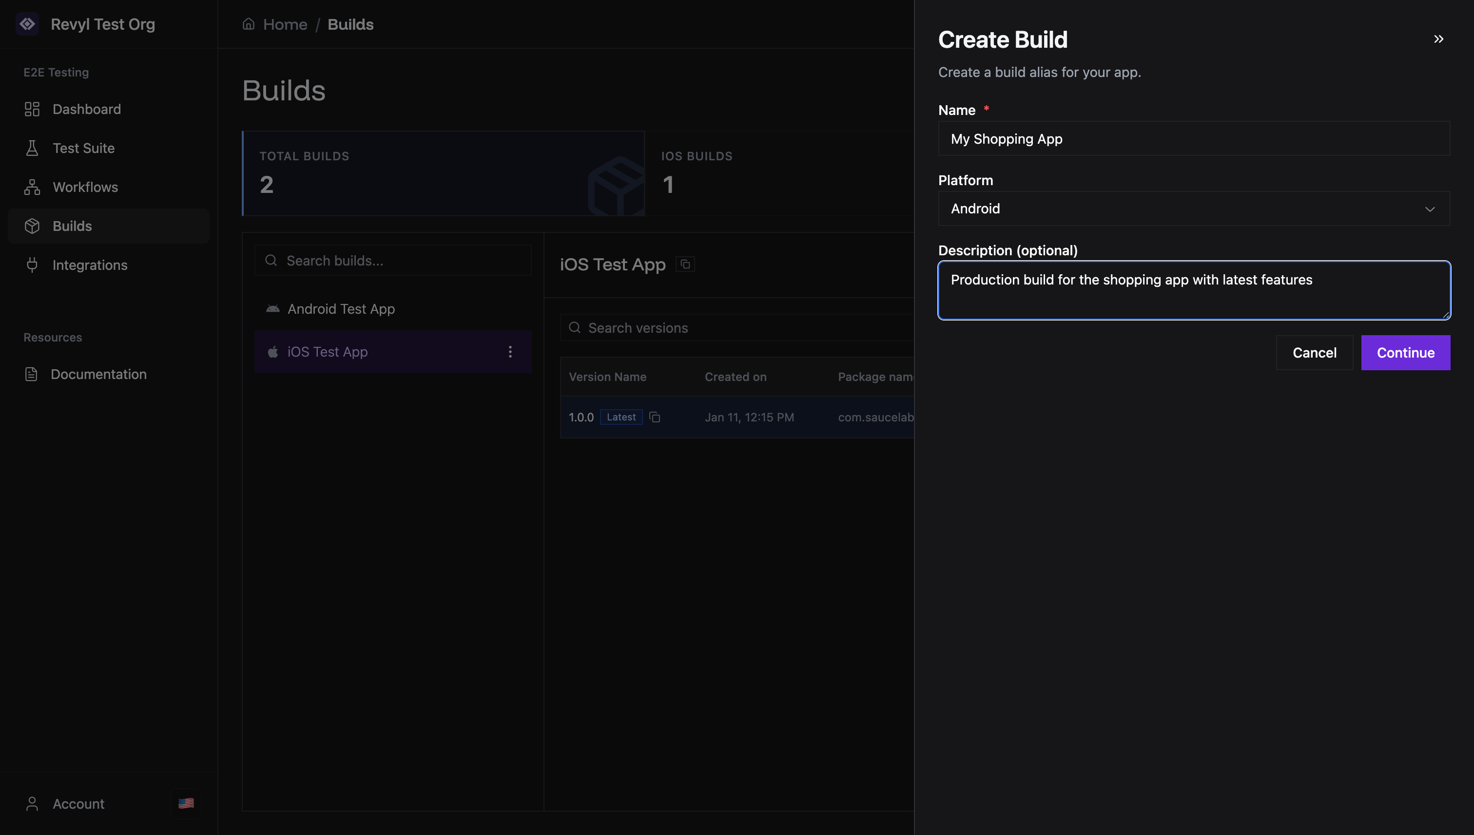Click the Builds box icon in sidebar

click(x=32, y=226)
